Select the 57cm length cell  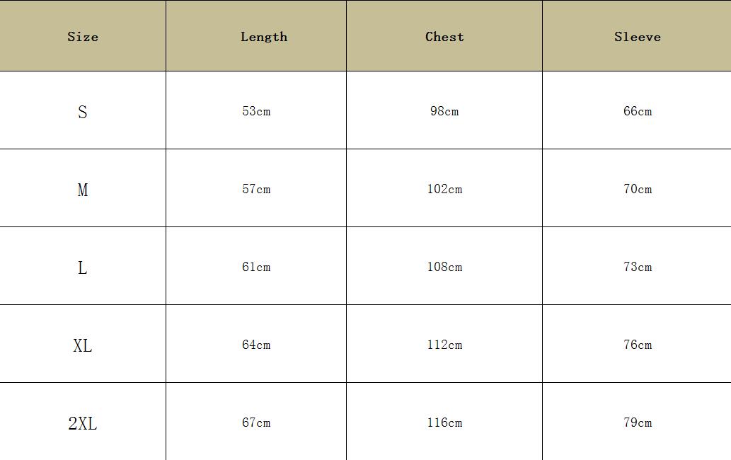(x=256, y=189)
